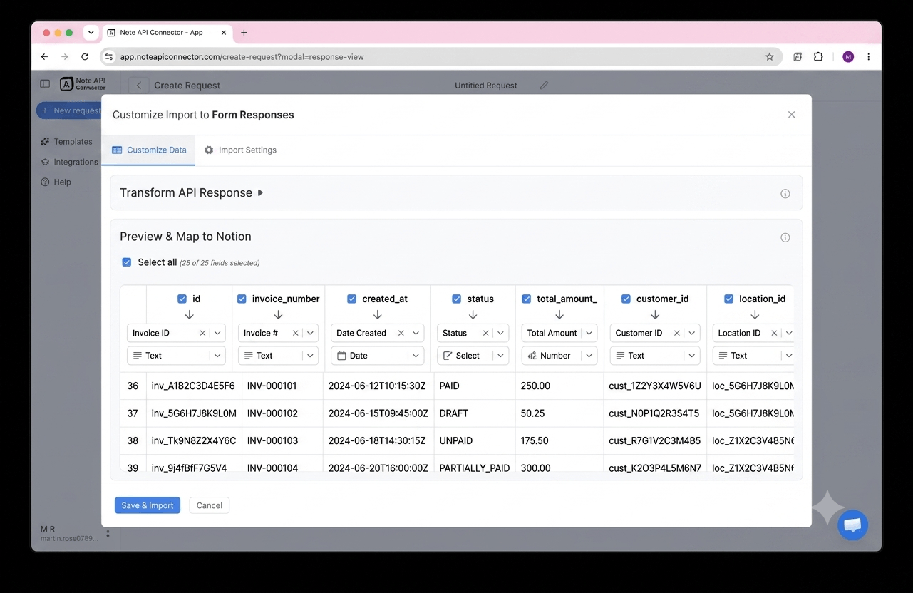Viewport: 913px width, 593px height.
Task: Click the info icon for Transform API Response
Action: click(785, 194)
